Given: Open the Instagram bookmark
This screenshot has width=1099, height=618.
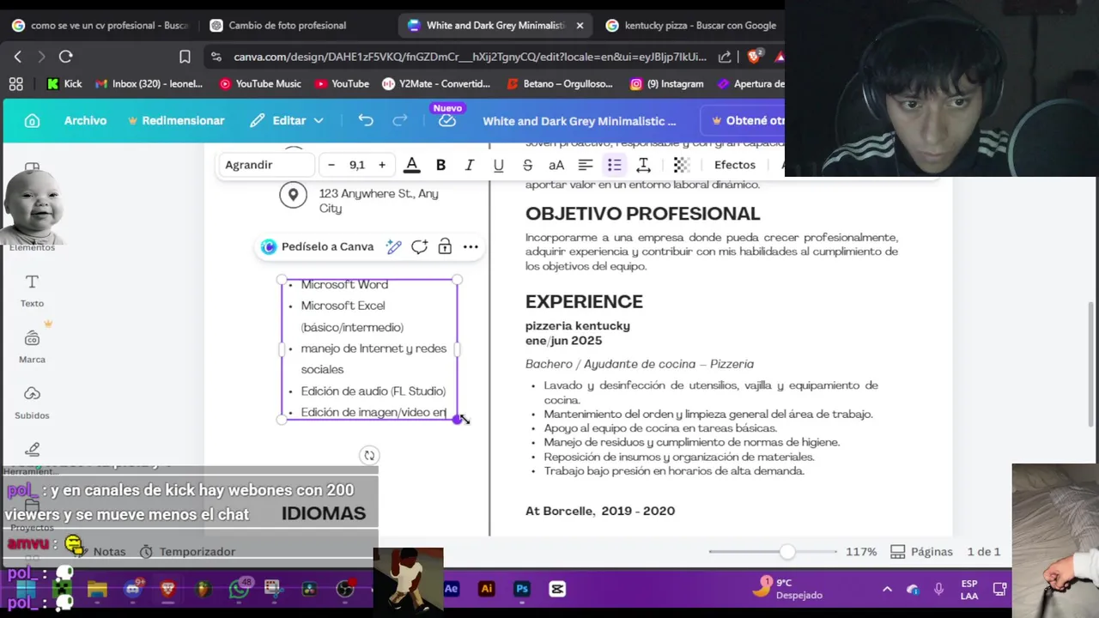Looking at the screenshot, I should pyautogui.click(x=667, y=84).
